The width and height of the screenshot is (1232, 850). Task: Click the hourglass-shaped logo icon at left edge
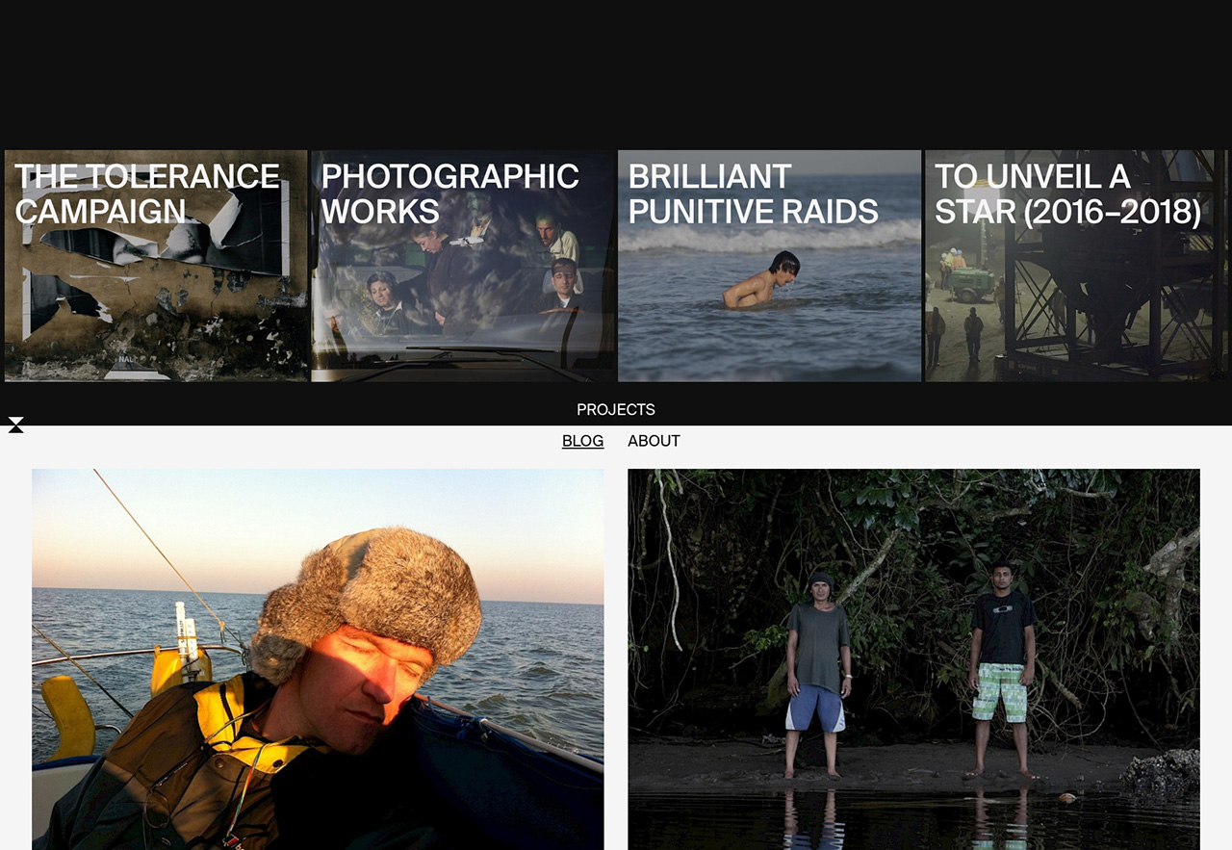15,425
